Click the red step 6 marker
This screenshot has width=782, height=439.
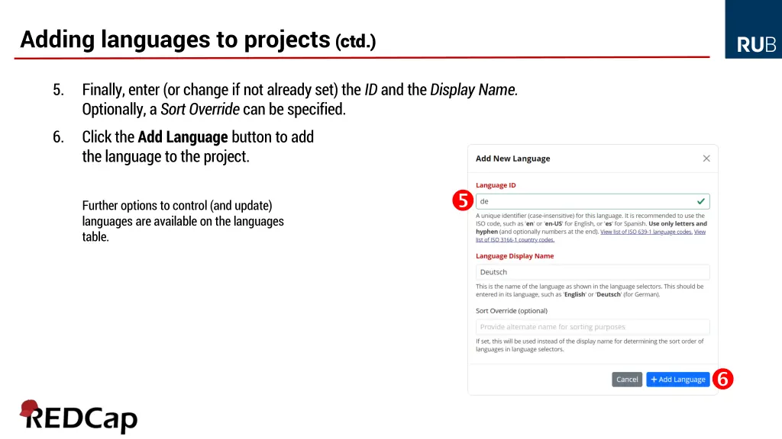coord(723,379)
